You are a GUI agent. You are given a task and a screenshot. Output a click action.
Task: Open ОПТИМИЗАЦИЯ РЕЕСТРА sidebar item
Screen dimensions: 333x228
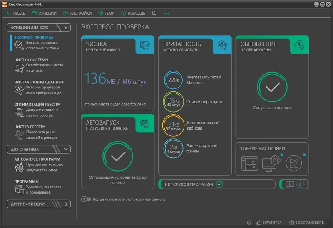pos(37,105)
